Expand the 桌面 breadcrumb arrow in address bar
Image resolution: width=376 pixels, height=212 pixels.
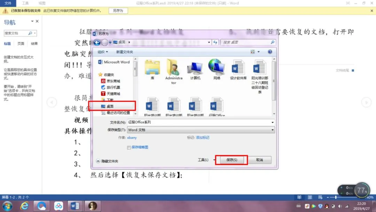[129, 42]
